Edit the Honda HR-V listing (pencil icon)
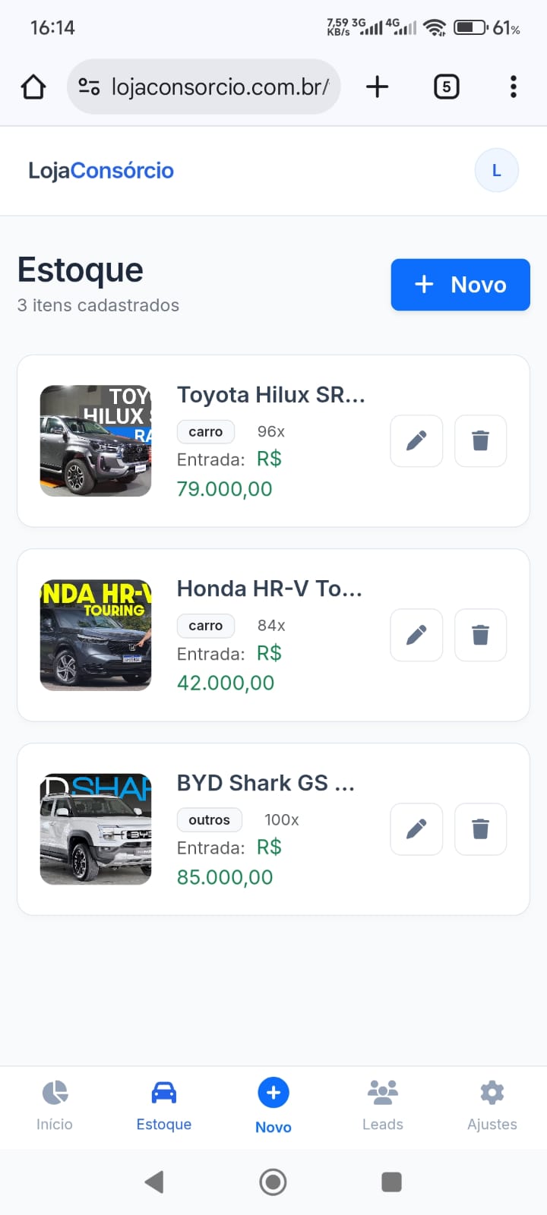This screenshot has height=1215, width=547. pyautogui.click(x=416, y=635)
